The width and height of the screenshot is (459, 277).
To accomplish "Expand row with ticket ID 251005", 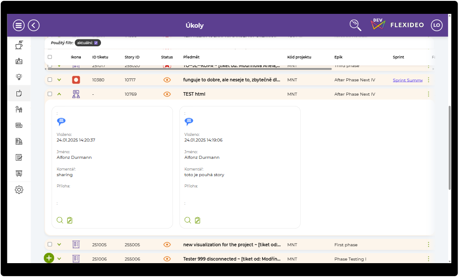I will (59, 245).
